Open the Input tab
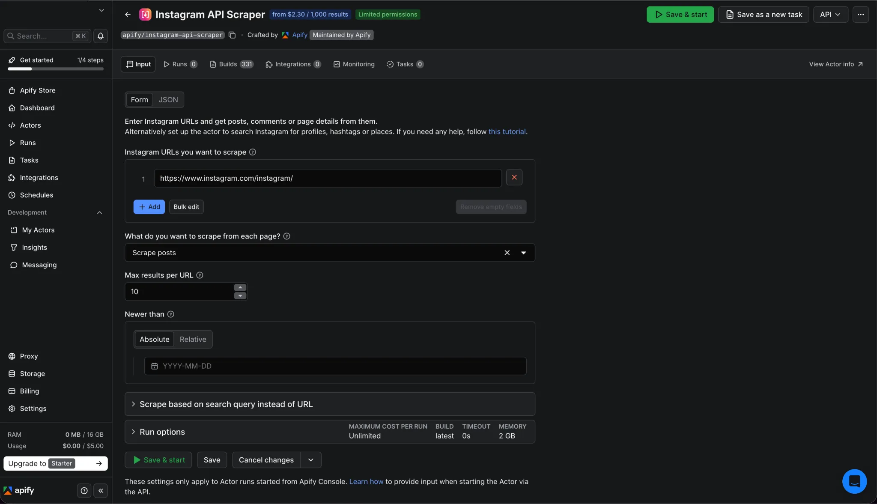This screenshot has width=877, height=504. pos(138,64)
